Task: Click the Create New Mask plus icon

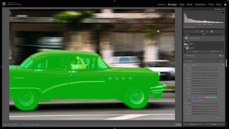Action: pos(186,38)
